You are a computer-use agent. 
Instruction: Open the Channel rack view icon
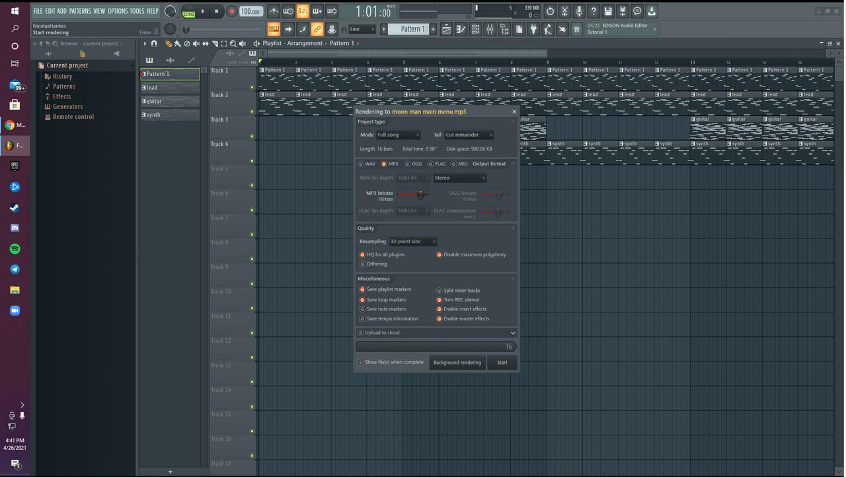(x=475, y=29)
